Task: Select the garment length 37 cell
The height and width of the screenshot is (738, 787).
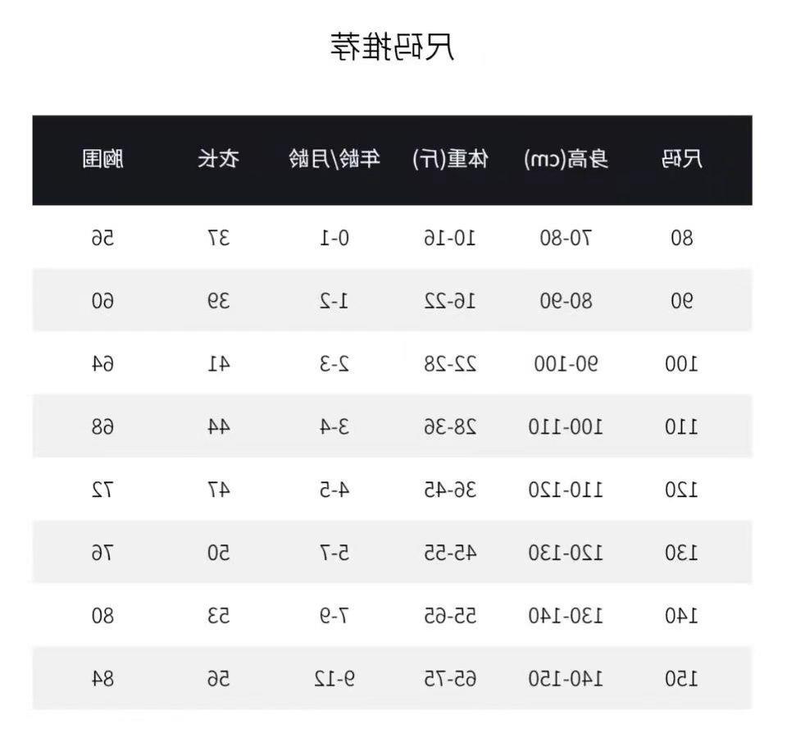Action: 218,238
